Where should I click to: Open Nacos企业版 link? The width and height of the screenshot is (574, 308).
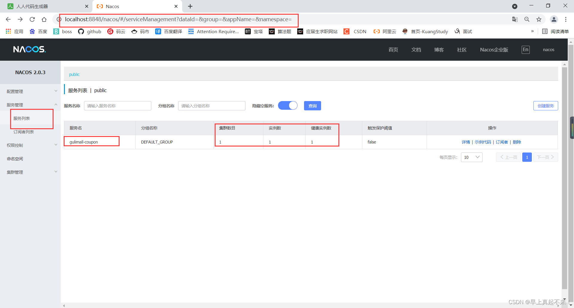coord(494,50)
